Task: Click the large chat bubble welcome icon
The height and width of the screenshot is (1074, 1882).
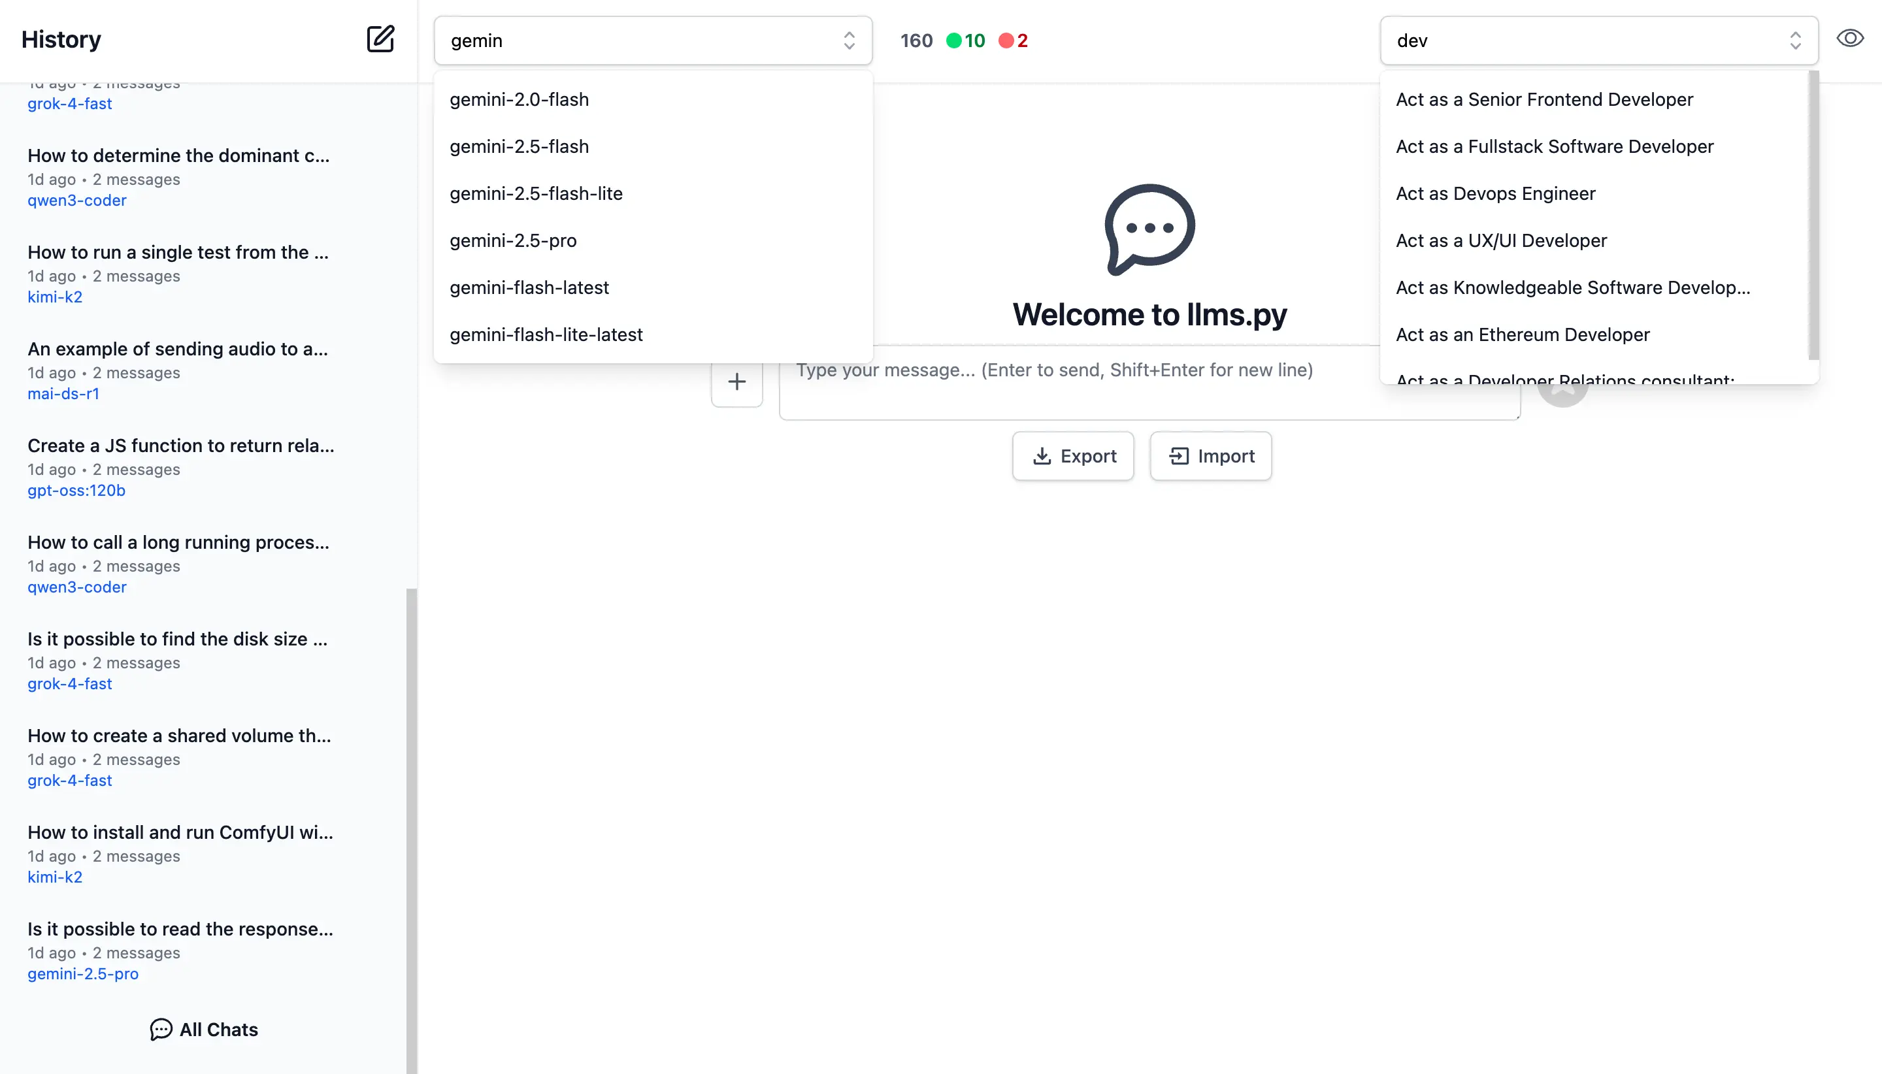Action: 1149,229
